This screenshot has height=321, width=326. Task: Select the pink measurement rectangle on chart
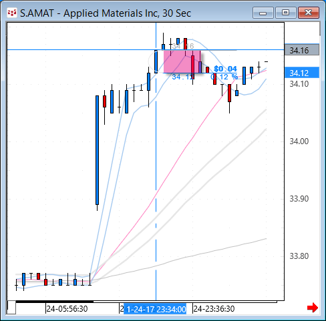pyautogui.click(x=182, y=61)
